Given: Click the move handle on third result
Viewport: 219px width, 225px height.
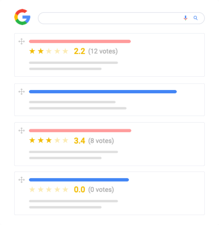Looking at the screenshot, I should [21, 131].
